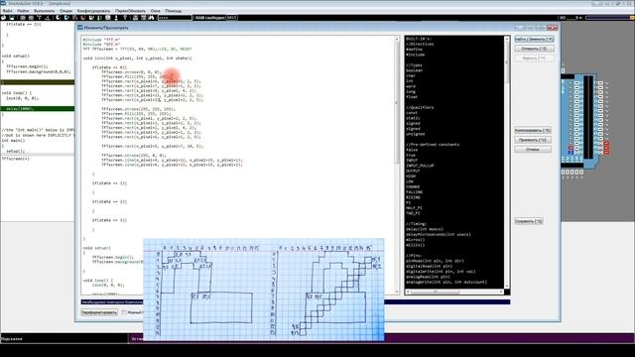
Task: Select analogWrite(int pin, int dutycount) entry
Action: tap(446, 282)
